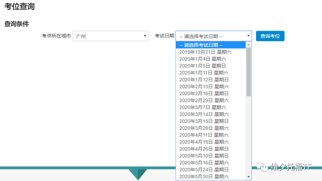Pick 2020年1月12日 星期日 in the list
Screen dimensions: 322x181
click(211, 80)
